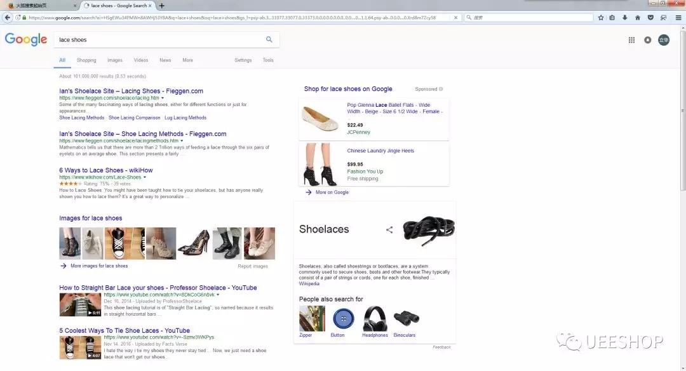Go to the Firefox home page icon
Viewport: 686px width, 371px height.
[x=638, y=18]
